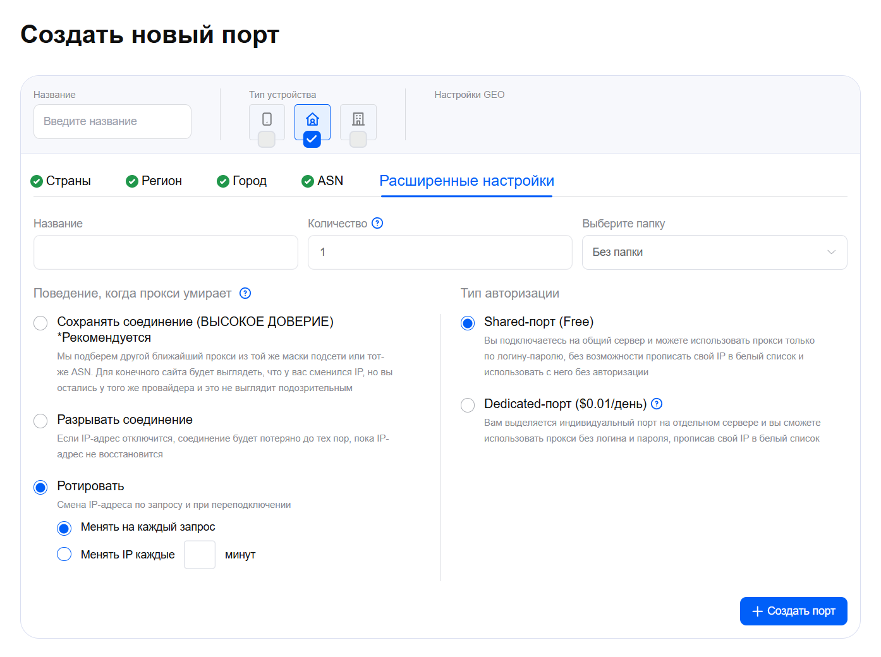Image resolution: width=881 pixels, height=657 pixels.
Task: Click the text Смена IP-адреса по запросу и при переподключении
Action: (x=174, y=505)
